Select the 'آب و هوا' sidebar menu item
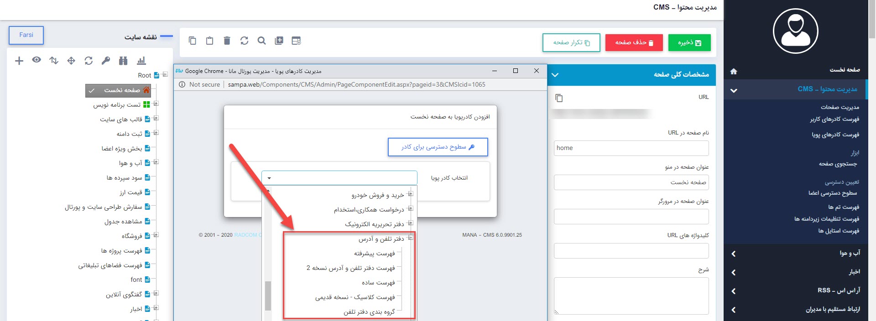This screenshot has width=876, height=321. (x=850, y=253)
